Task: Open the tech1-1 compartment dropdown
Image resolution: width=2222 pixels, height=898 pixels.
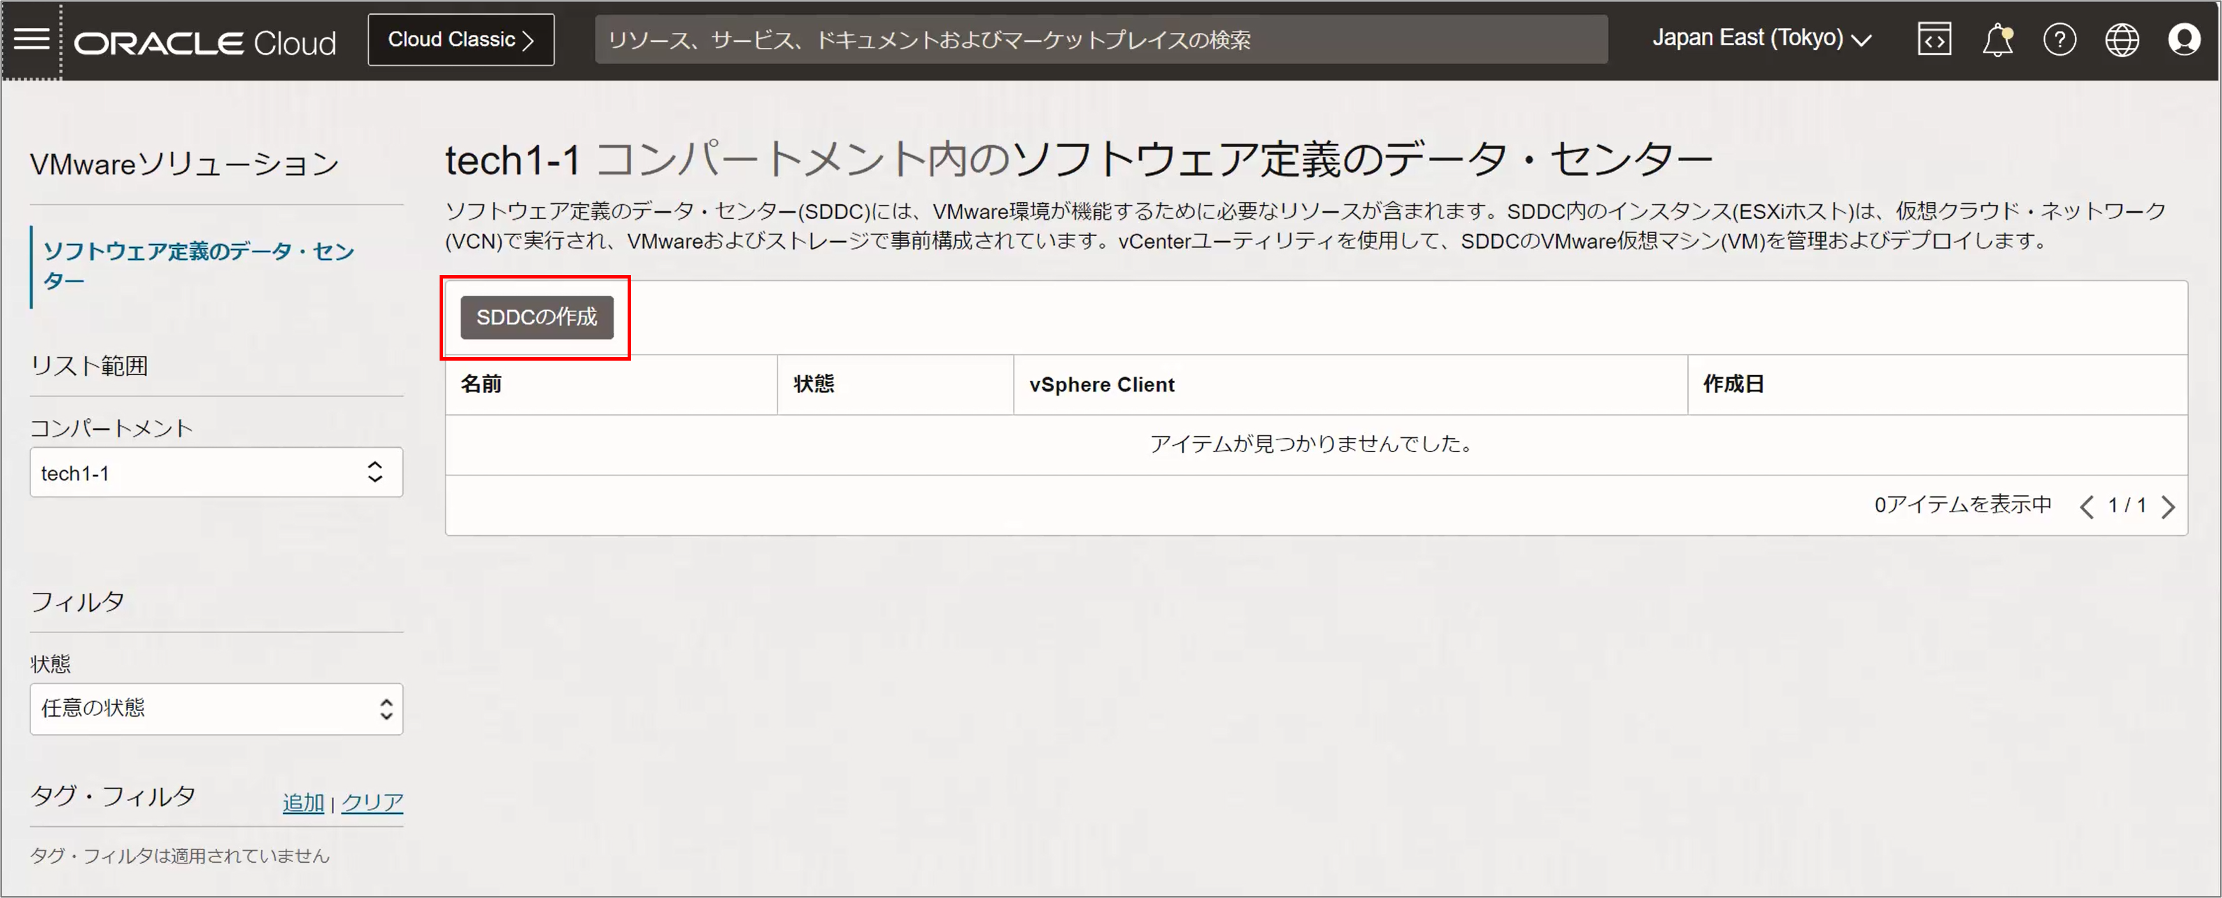Action: click(x=217, y=472)
